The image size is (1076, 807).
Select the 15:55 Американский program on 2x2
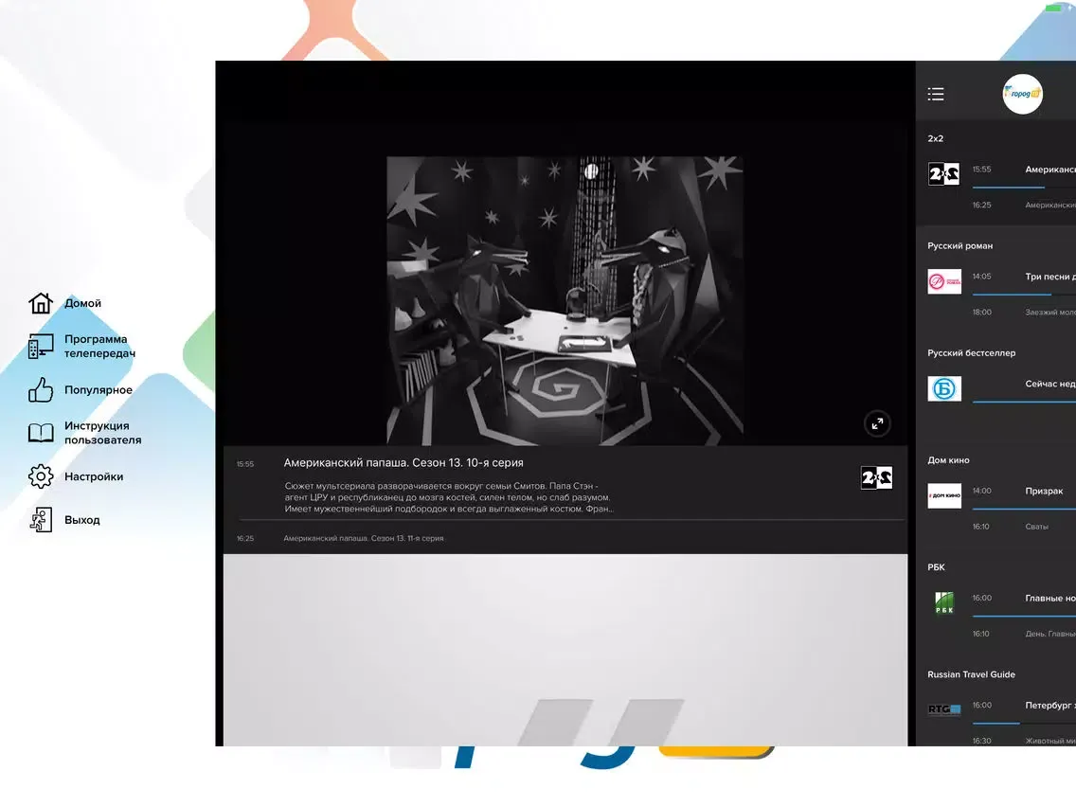1023,170
